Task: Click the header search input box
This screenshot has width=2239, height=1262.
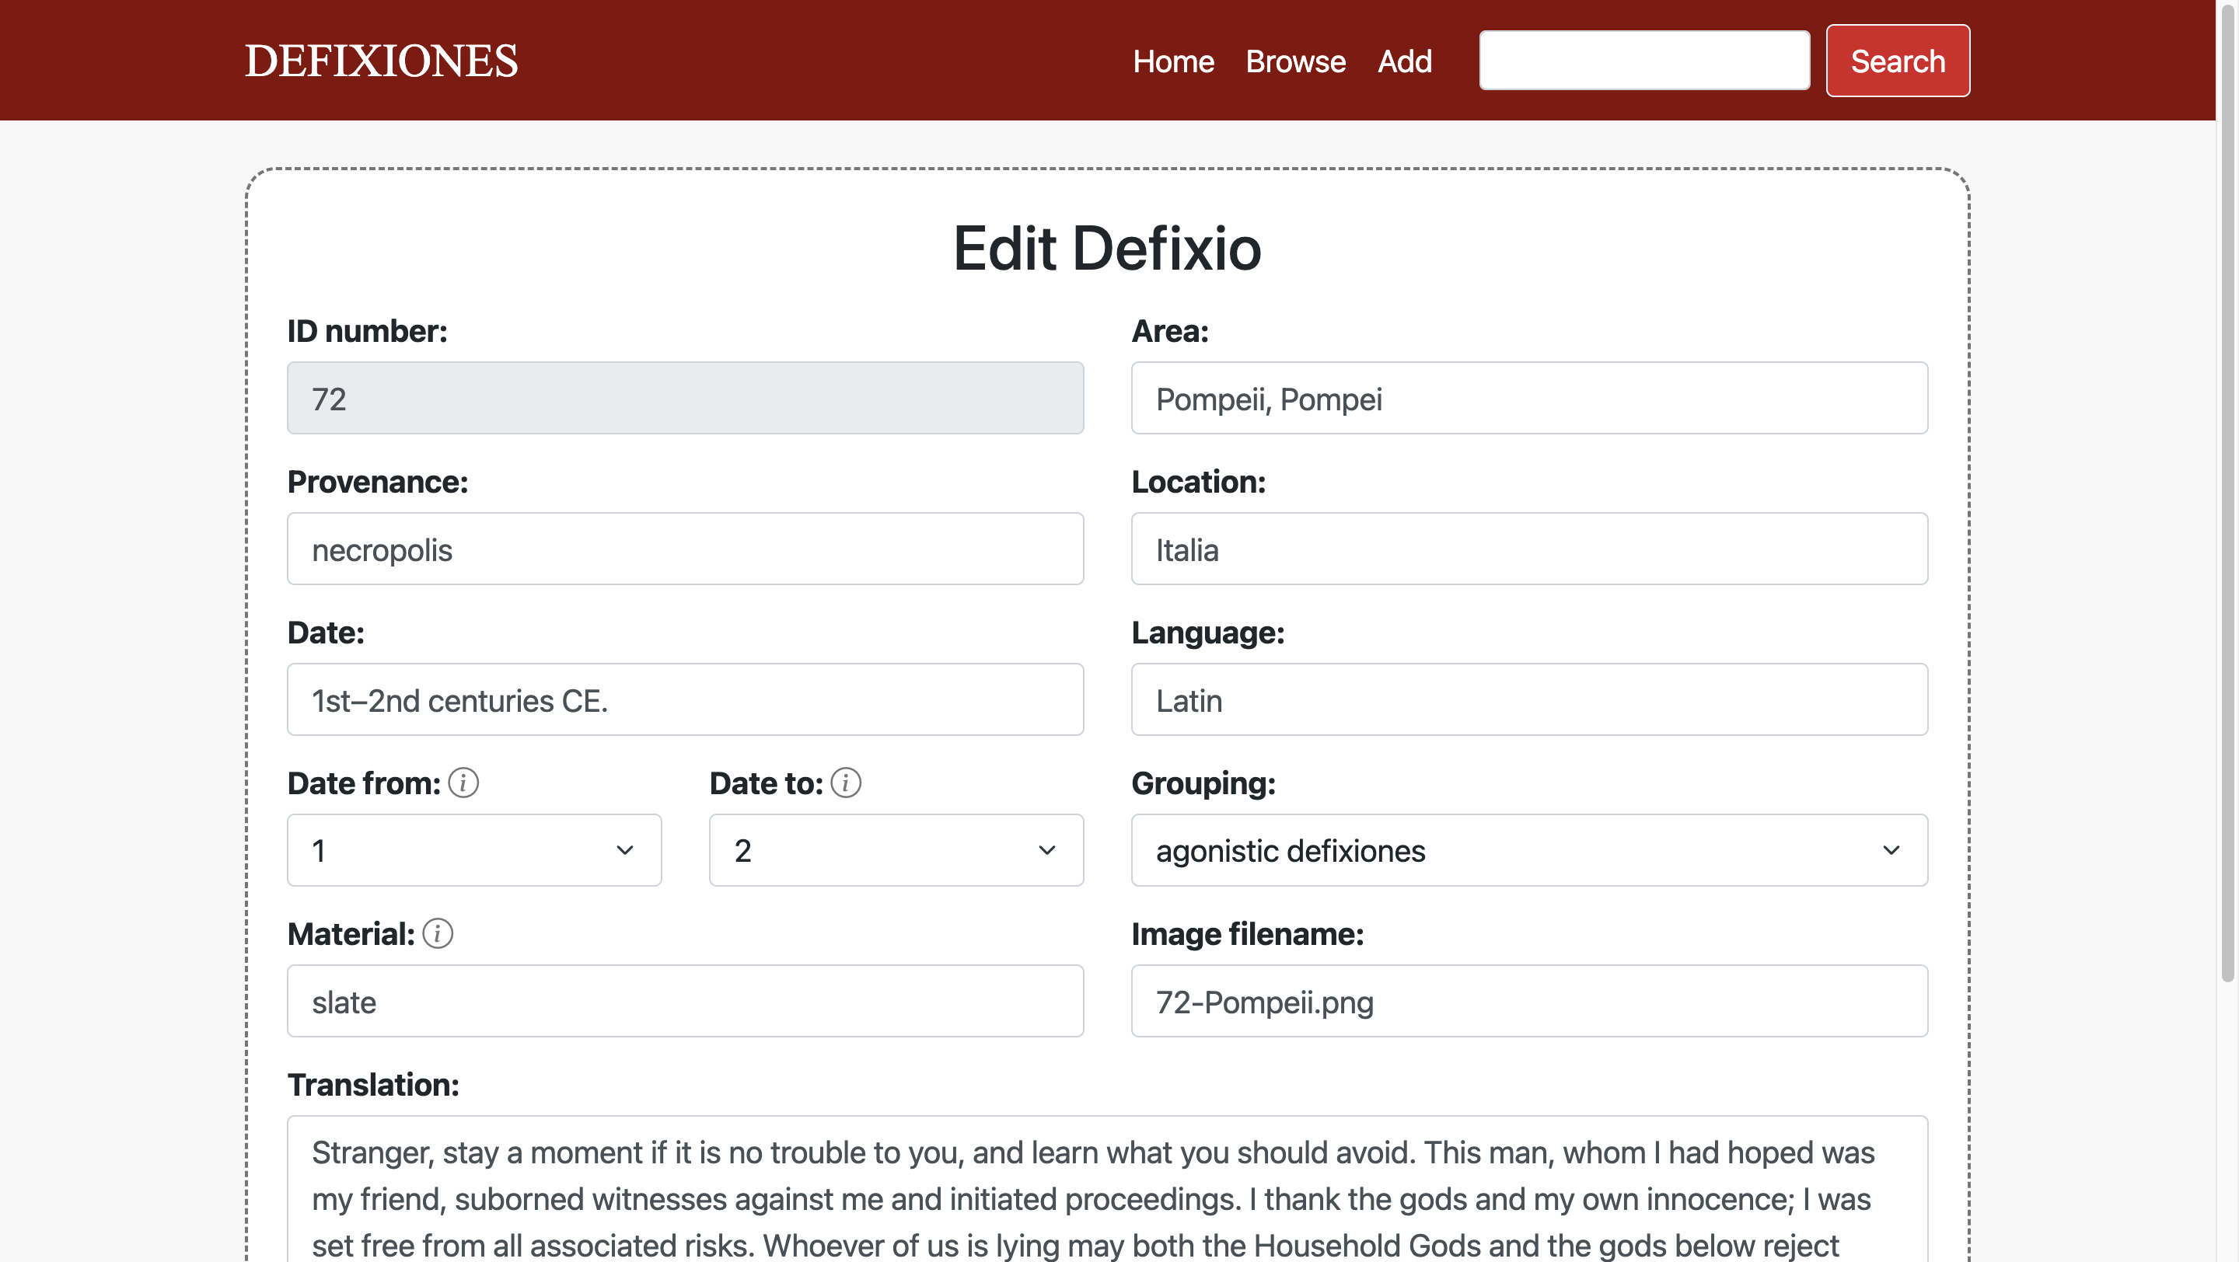Action: coord(1643,61)
